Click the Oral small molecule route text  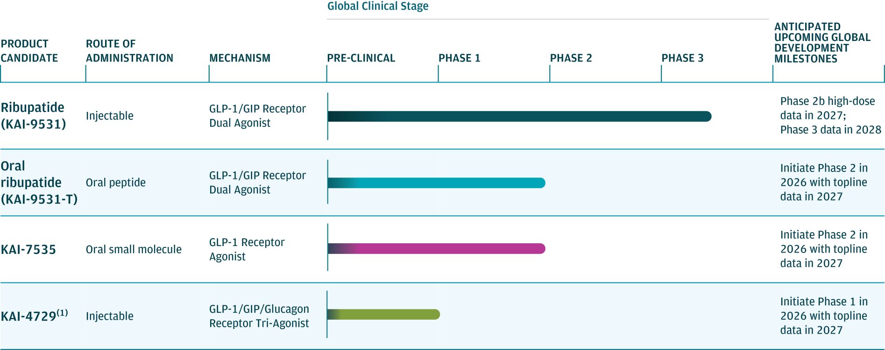coord(134,249)
